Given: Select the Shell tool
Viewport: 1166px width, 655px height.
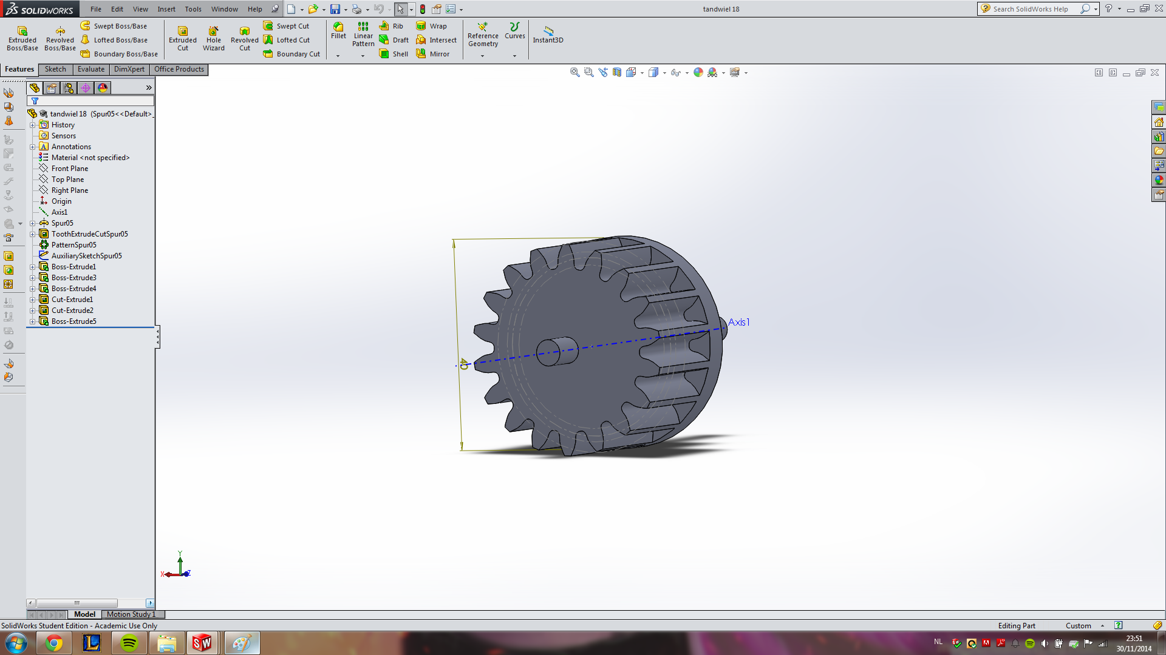Looking at the screenshot, I should 394,54.
